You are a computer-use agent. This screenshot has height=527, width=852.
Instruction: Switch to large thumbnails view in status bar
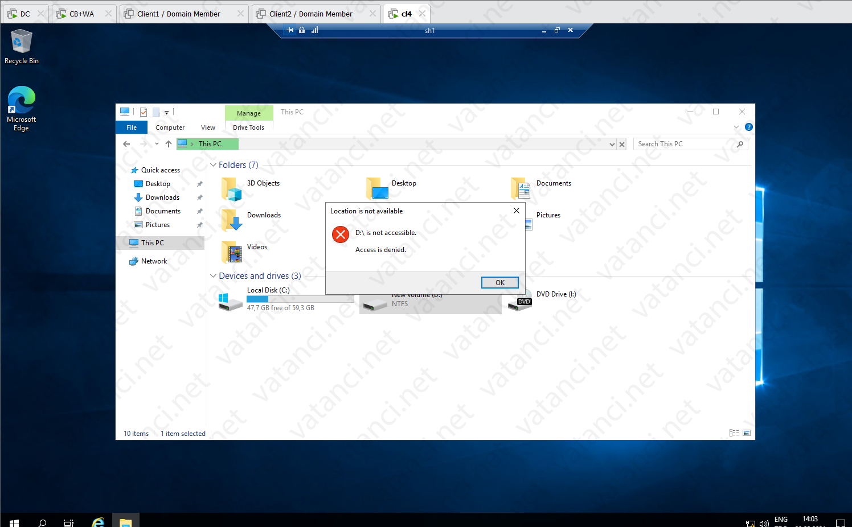(x=747, y=433)
